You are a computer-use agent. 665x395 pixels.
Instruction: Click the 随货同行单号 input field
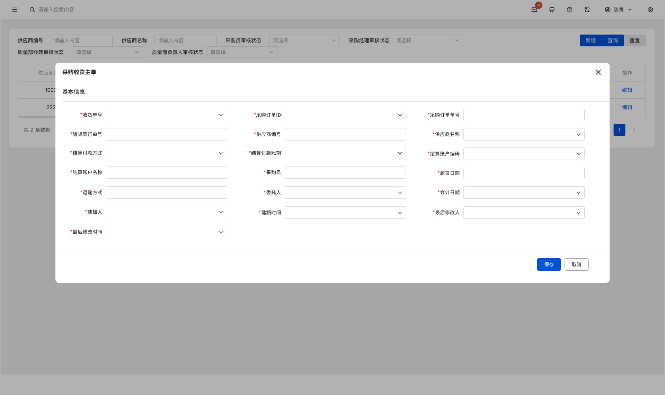click(166, 134)
